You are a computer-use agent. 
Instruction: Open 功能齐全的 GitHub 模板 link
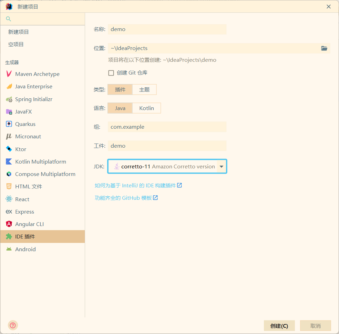coord(123,198)
